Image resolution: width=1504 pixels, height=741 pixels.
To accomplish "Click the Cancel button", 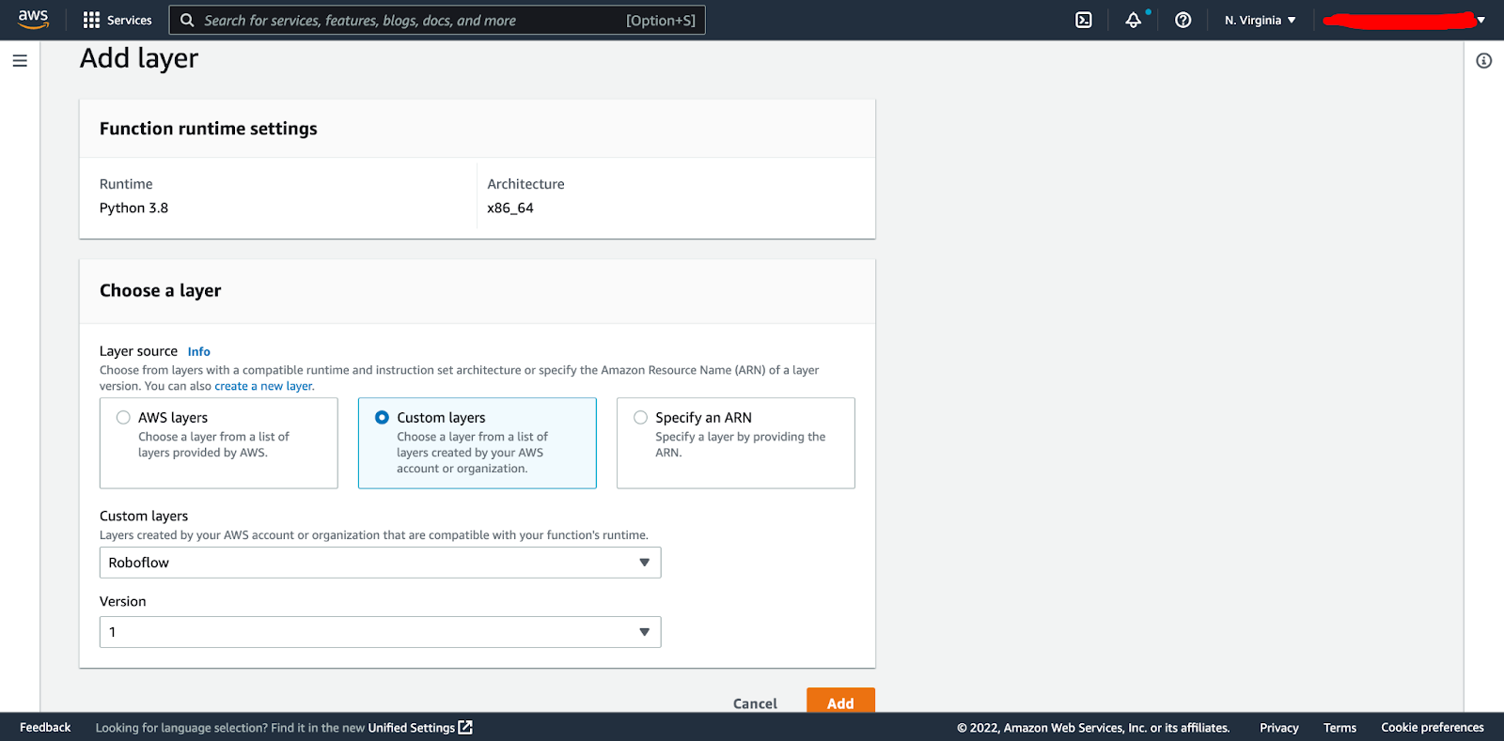I will point(755,703).
